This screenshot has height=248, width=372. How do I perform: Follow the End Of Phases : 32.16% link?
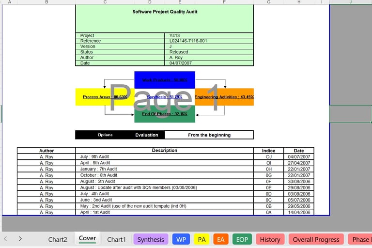point(165,114)
